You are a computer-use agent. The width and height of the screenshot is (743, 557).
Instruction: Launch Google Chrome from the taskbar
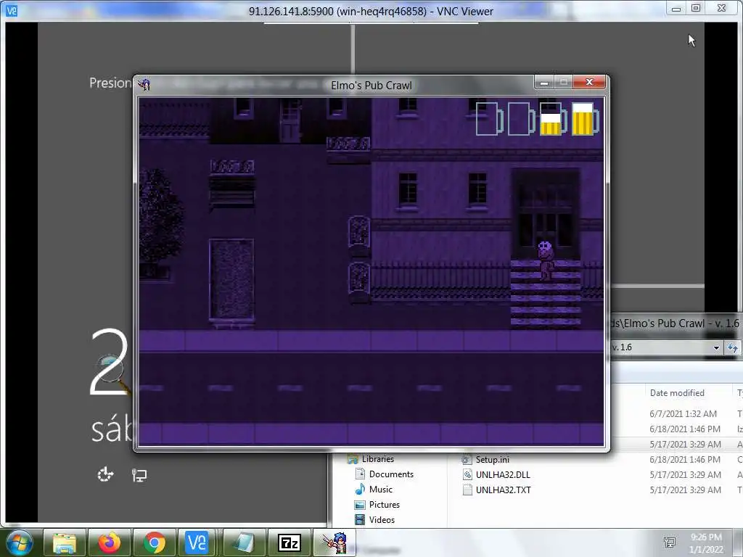[x=155, y=542]
